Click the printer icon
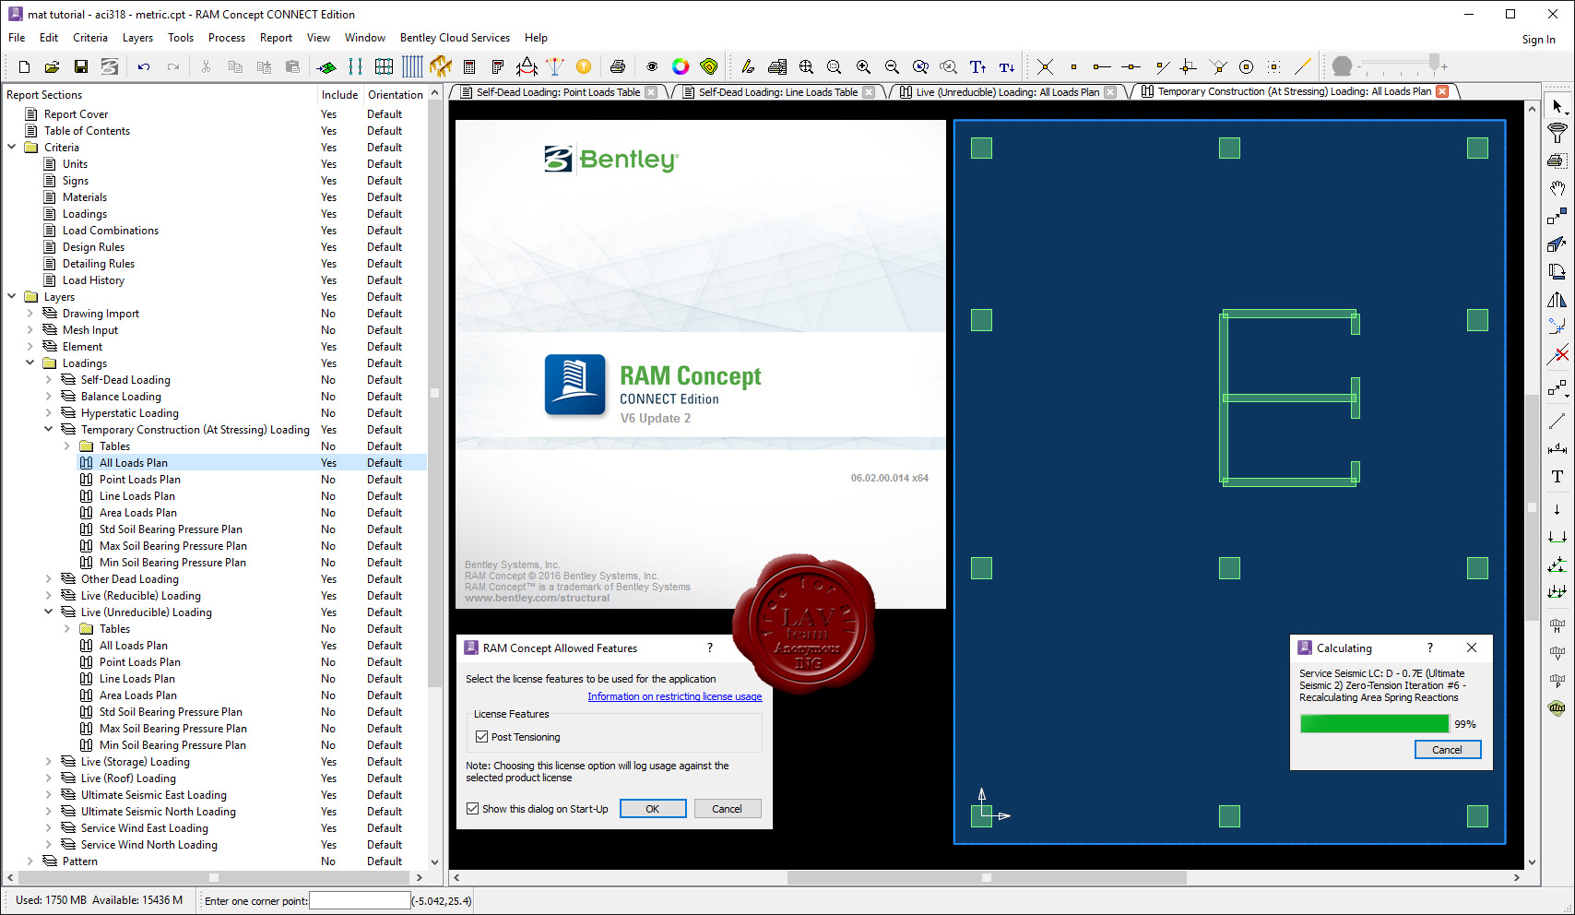The image size is (1575, 915). pos(618,66)
